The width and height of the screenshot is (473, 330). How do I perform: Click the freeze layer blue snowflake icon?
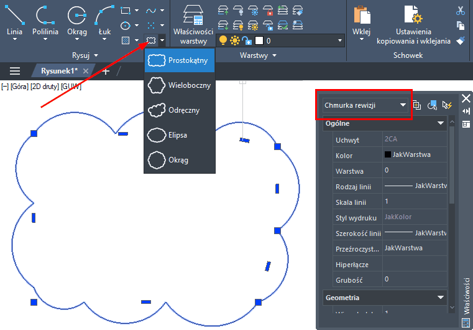pos(253,11)
